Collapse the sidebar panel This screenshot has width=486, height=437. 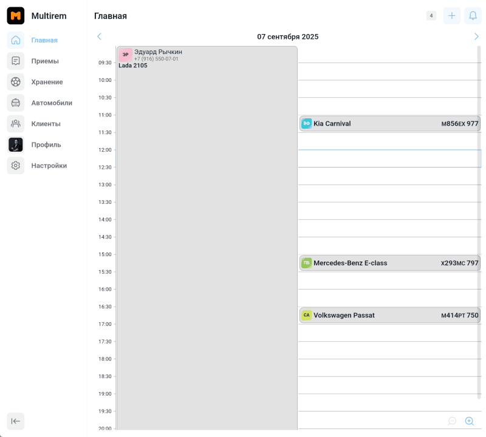click(16, 421)
